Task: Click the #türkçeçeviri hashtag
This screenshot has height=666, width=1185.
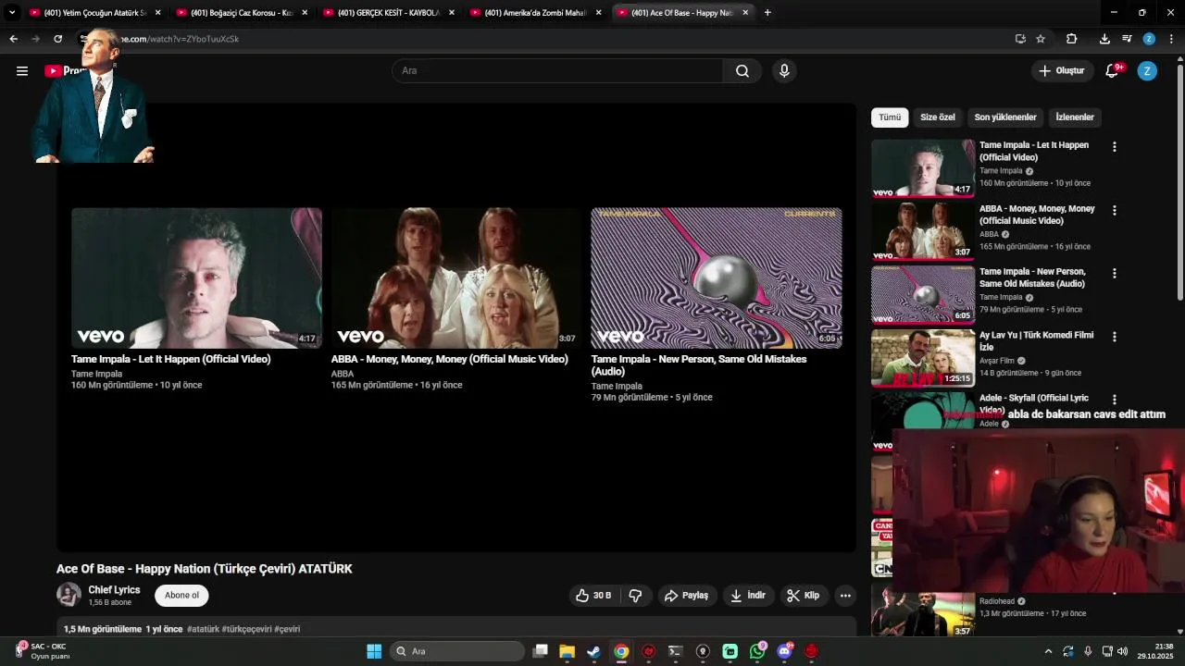Action: coord(246,629)
